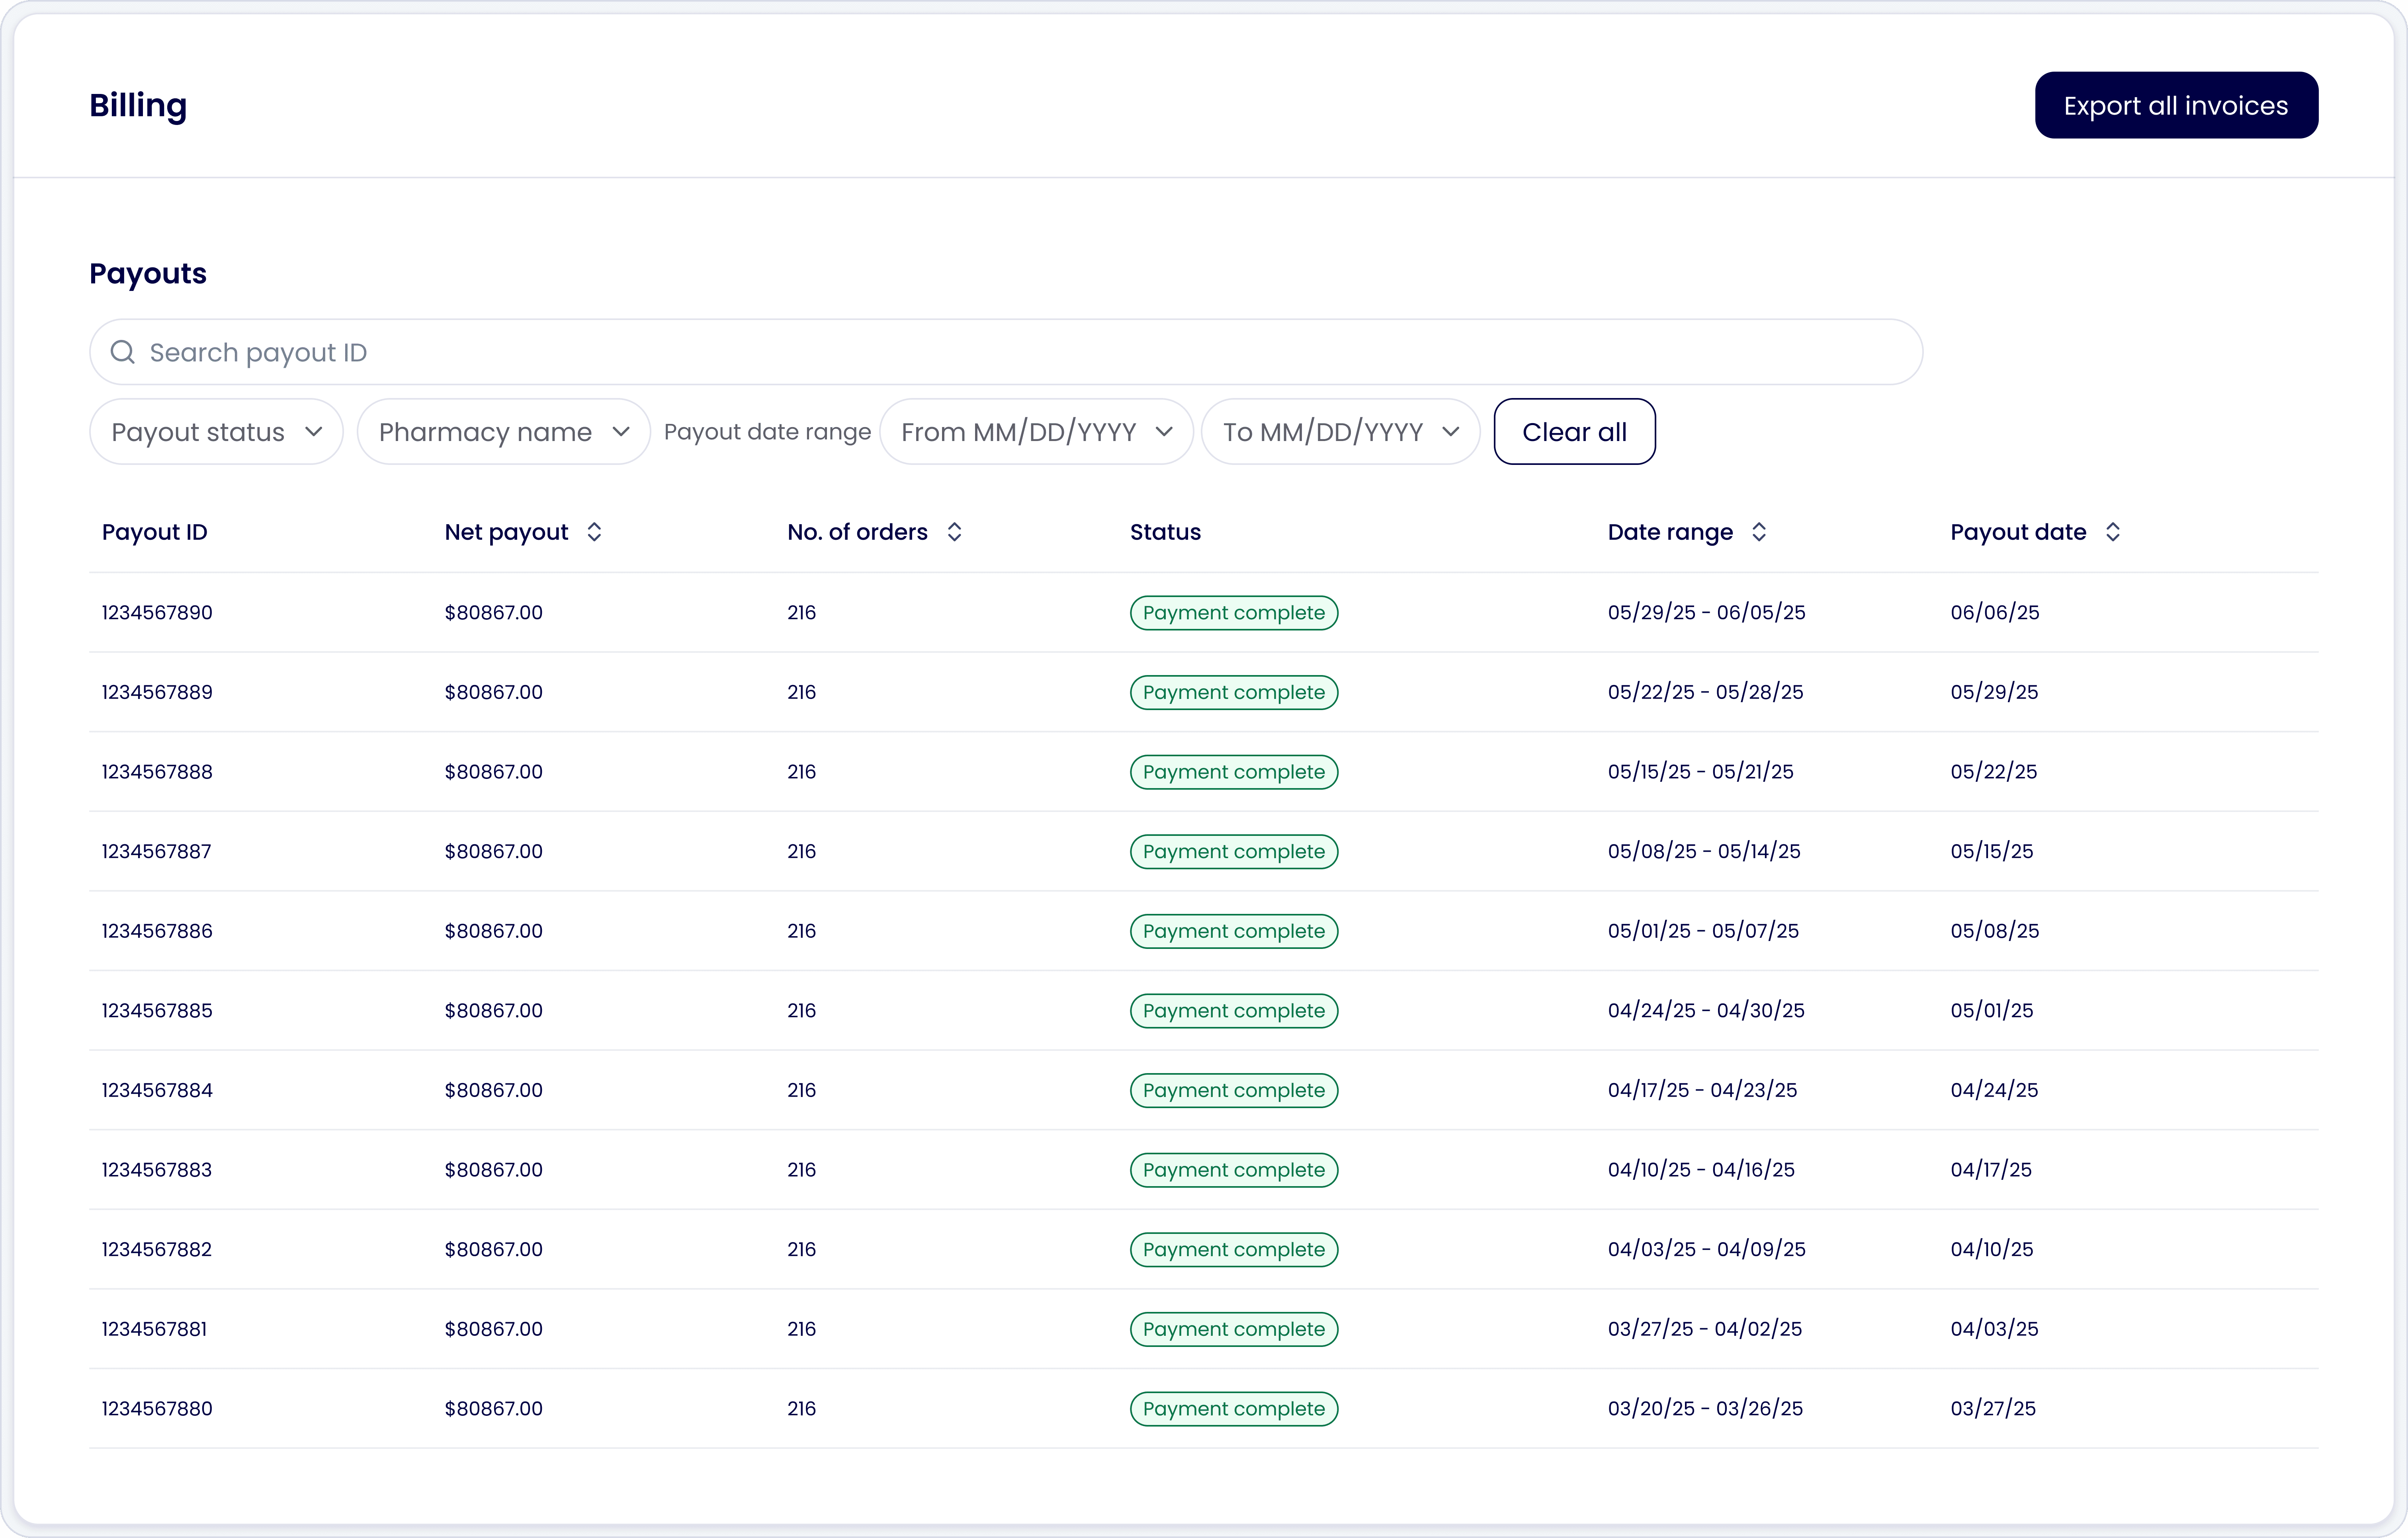2408x1538 pixels.
Task: Click Payment complete badge for payout 1234567890
Action: pyautogui.click(x=1234, y=613)
